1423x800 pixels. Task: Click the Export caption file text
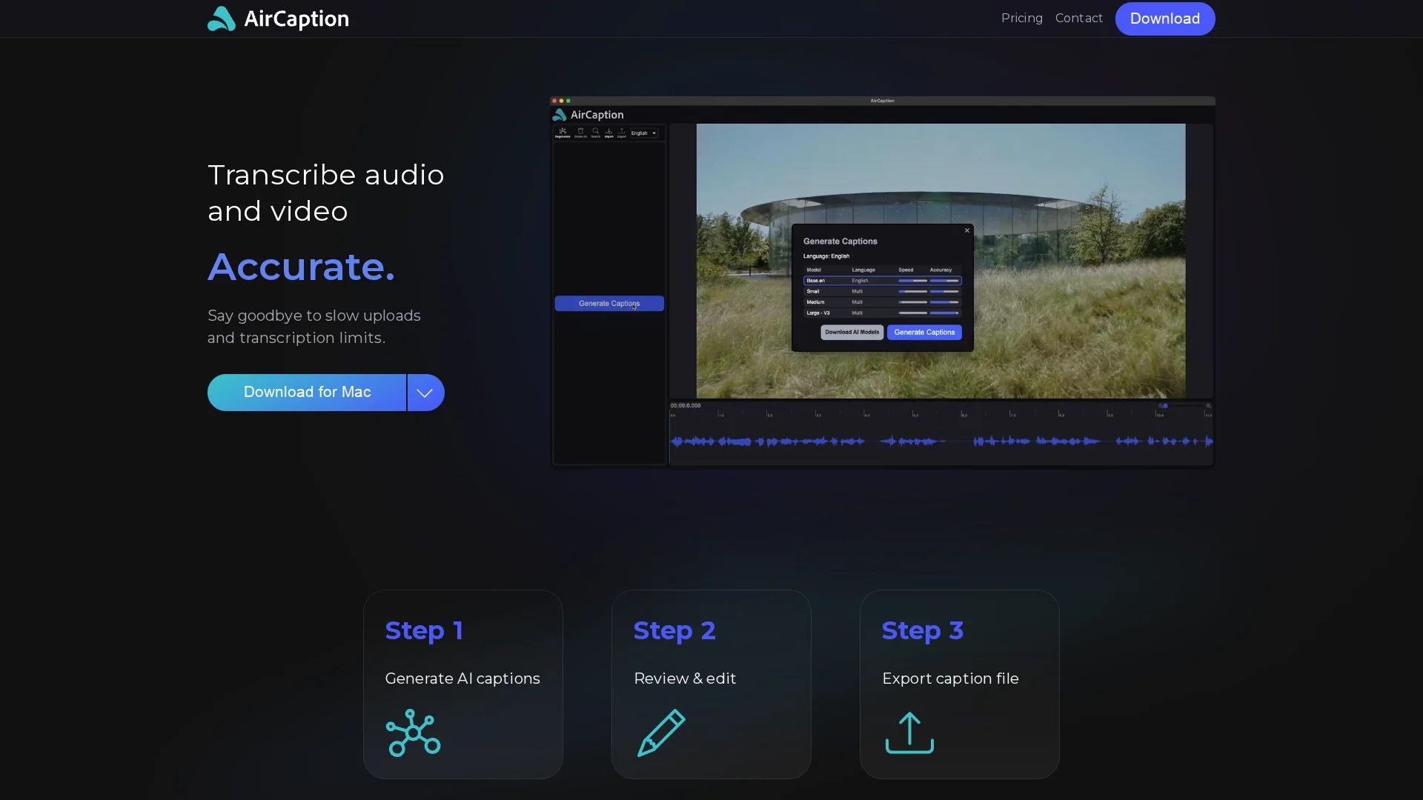pos(950,679)
